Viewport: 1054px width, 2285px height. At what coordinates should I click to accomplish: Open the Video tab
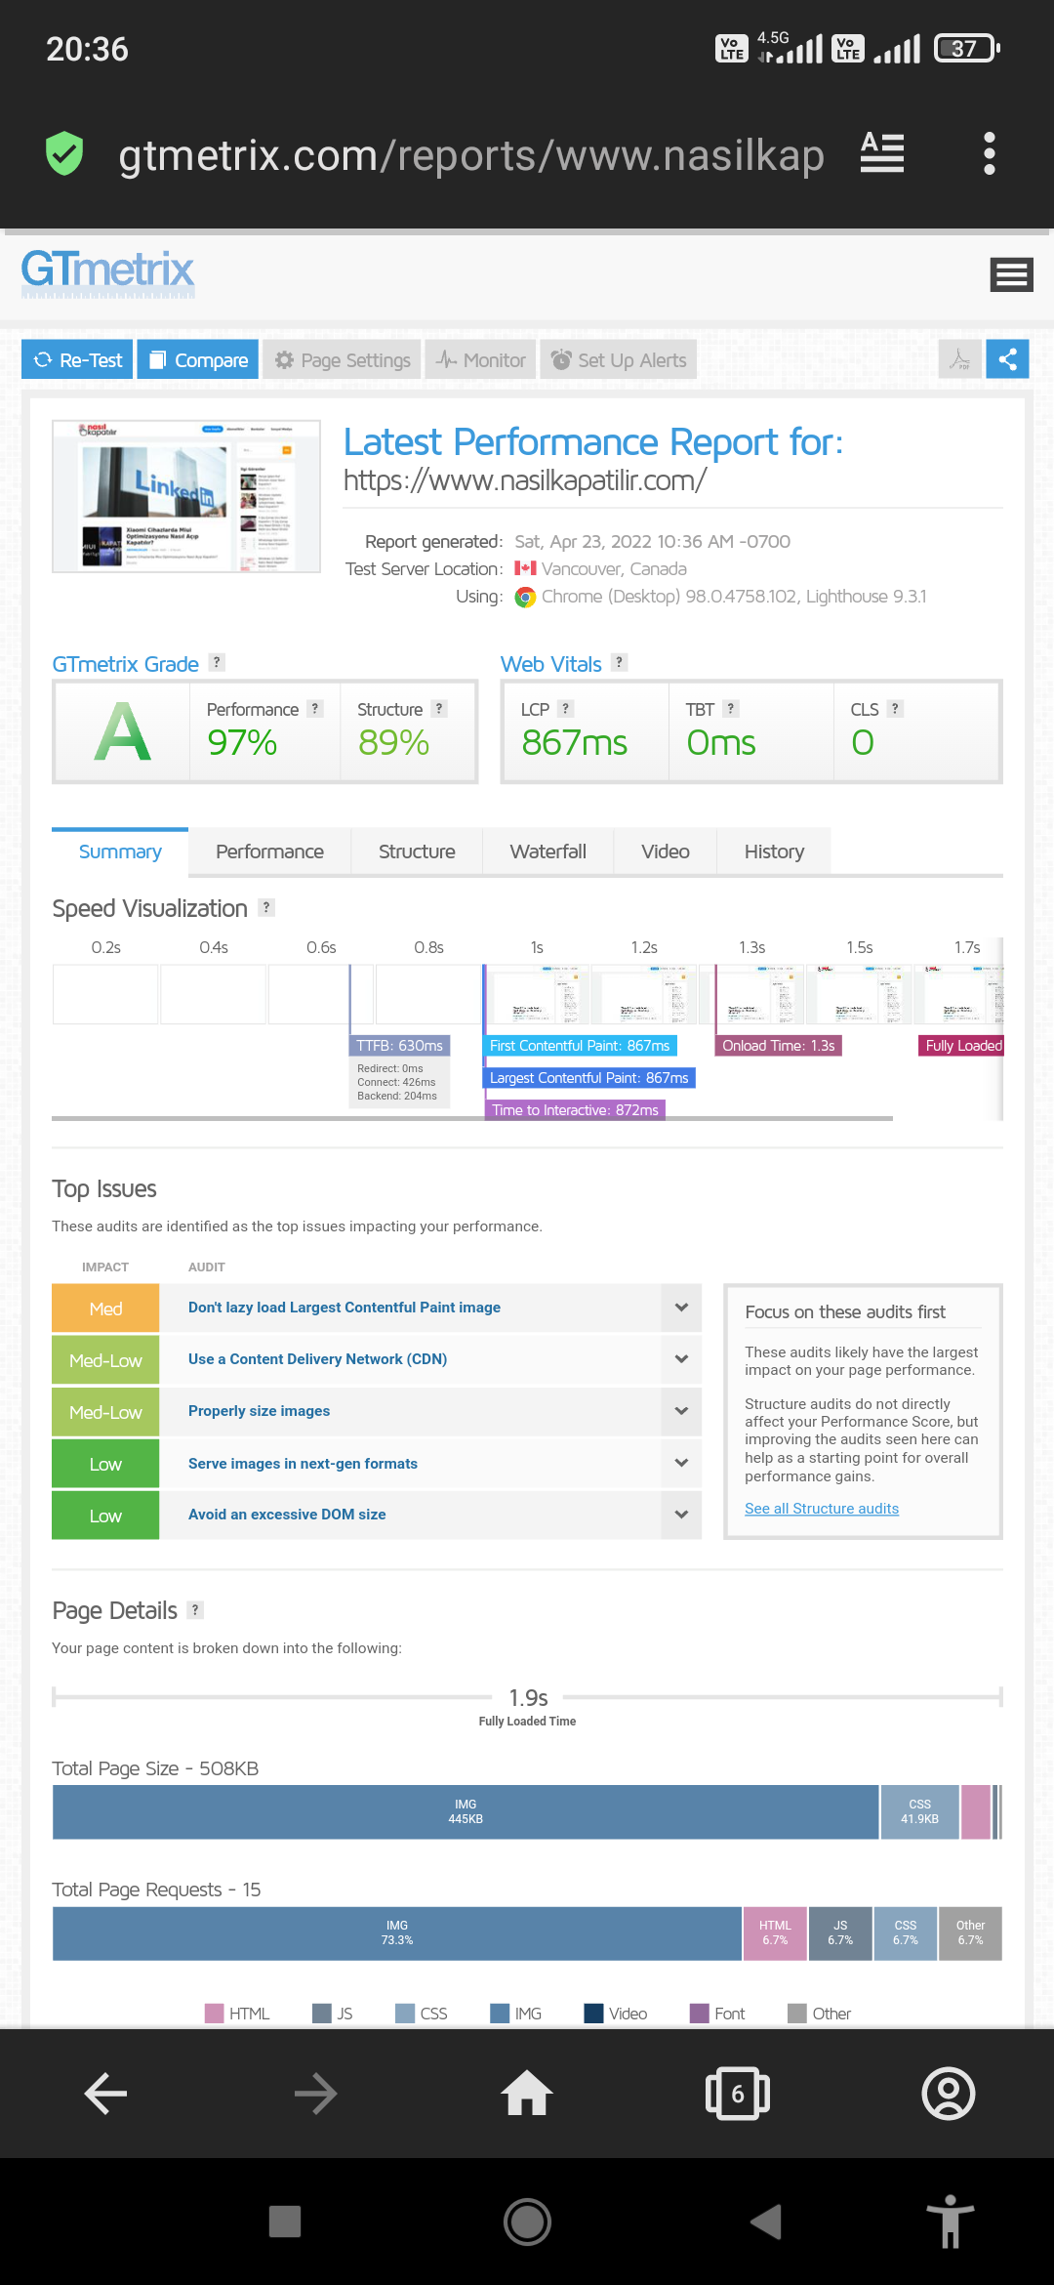point(666,852)
